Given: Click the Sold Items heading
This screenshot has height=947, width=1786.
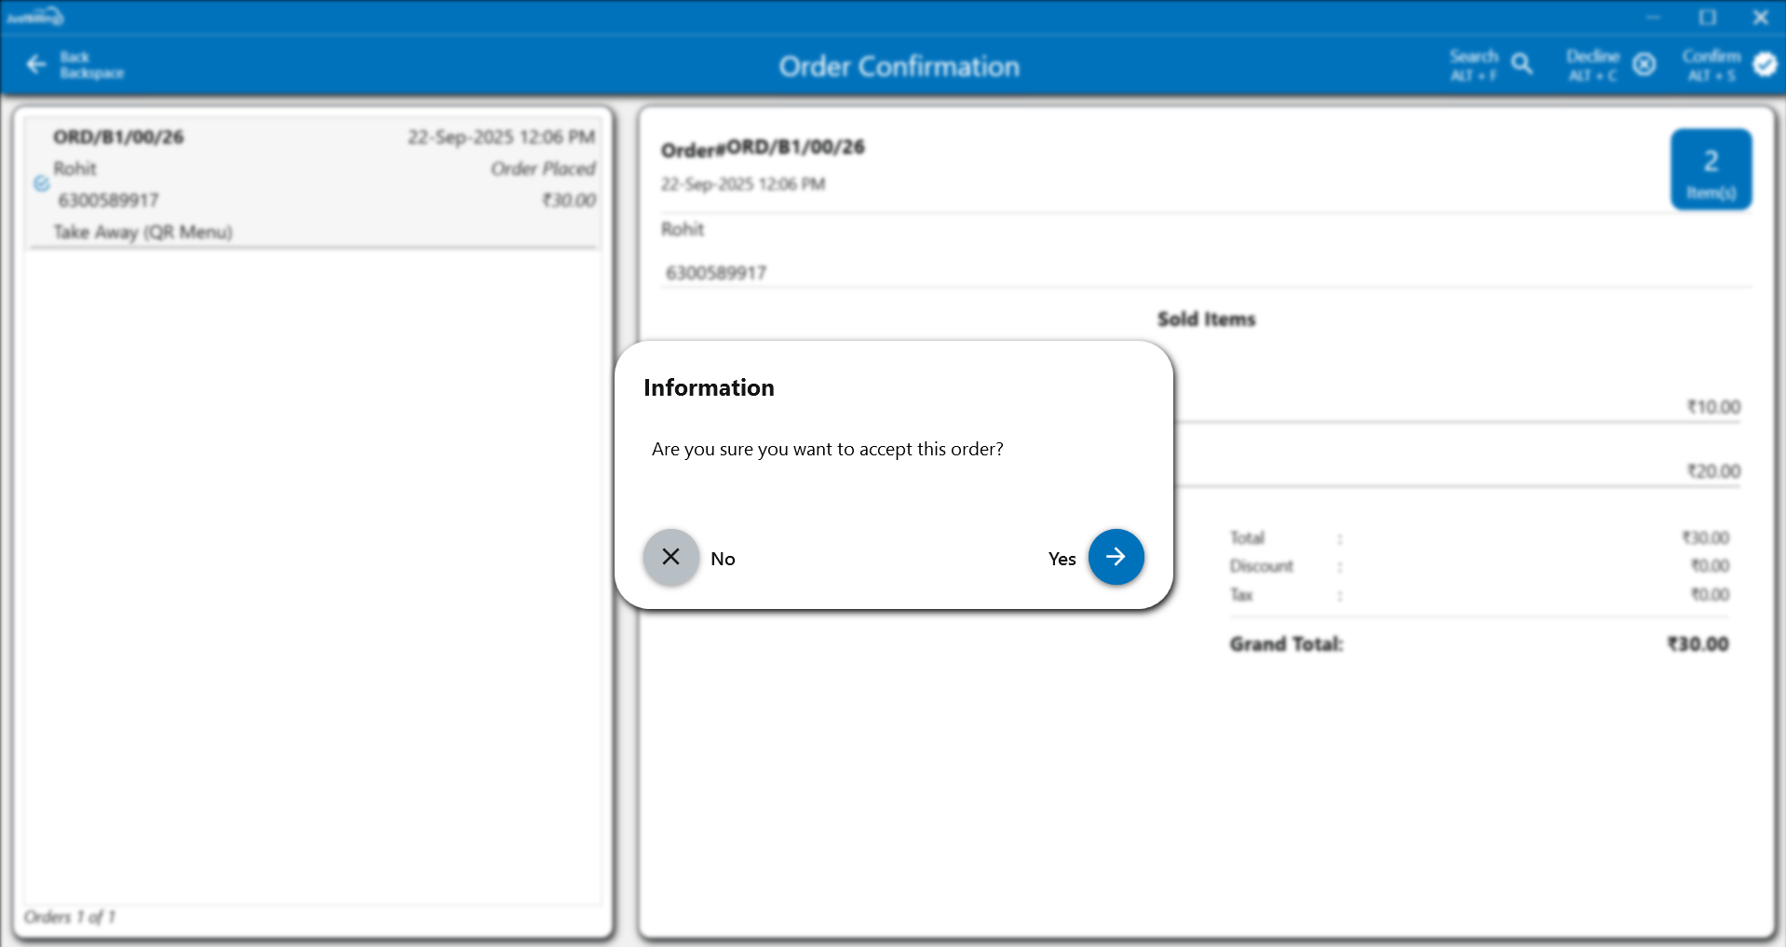Looking at the screenshot, I should click(1206, 319).
